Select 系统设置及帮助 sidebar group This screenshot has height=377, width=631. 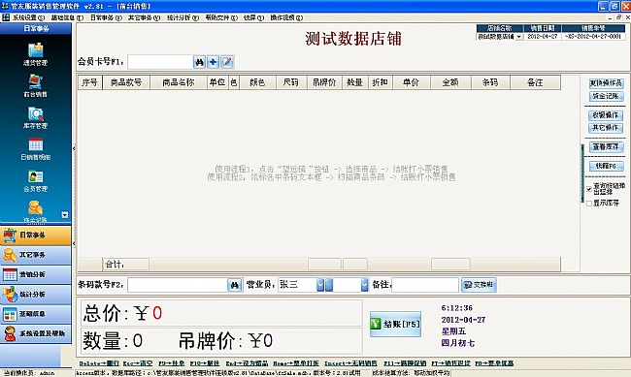(x=36, y=333)
